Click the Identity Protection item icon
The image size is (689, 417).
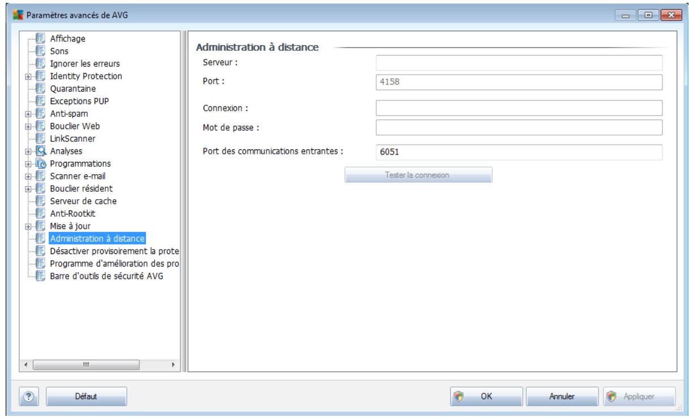click(40, 76)
